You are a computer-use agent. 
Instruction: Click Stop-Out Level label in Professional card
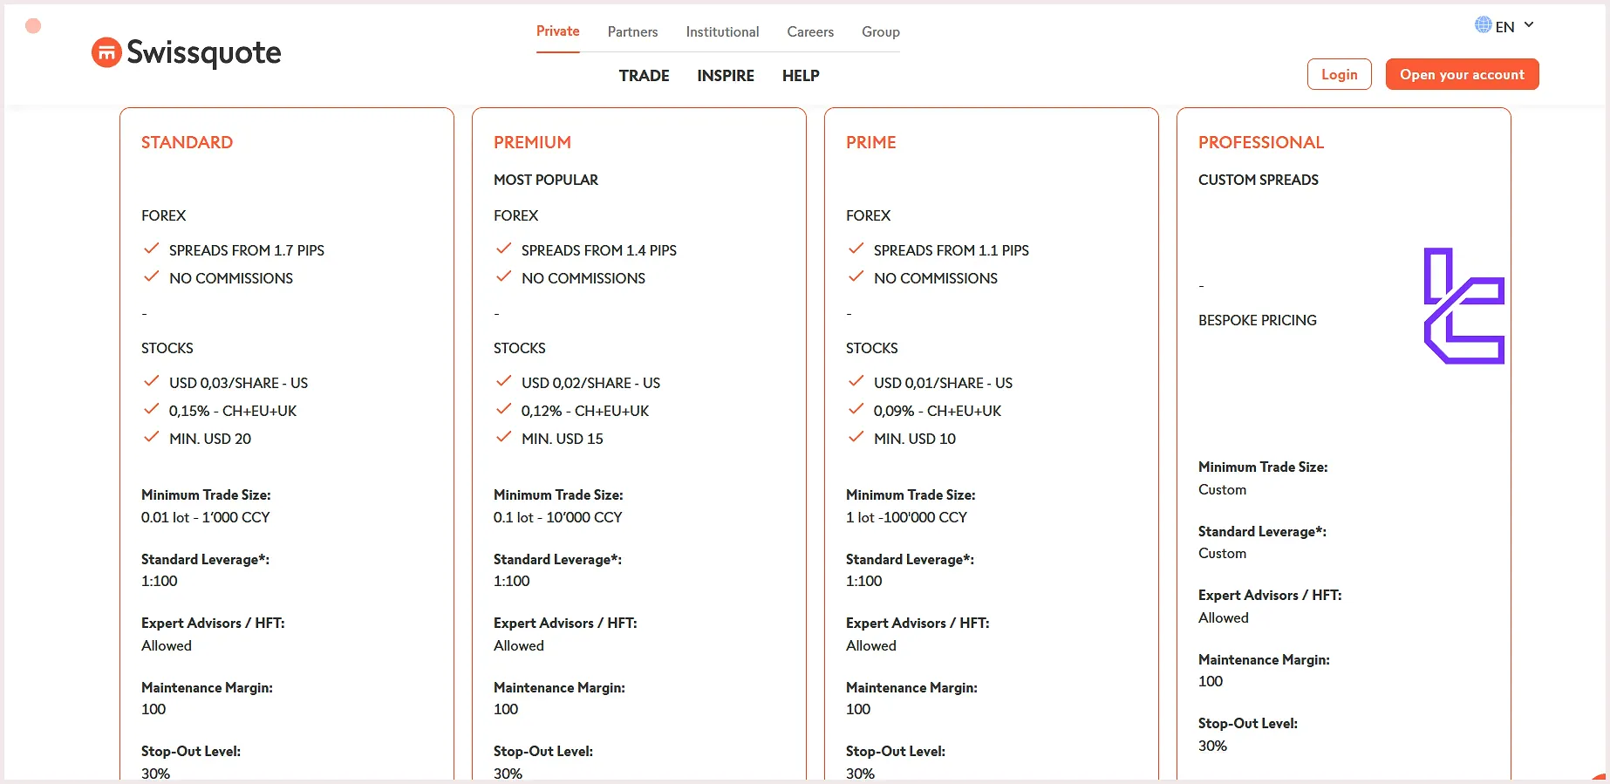[x=1247, y=723]
